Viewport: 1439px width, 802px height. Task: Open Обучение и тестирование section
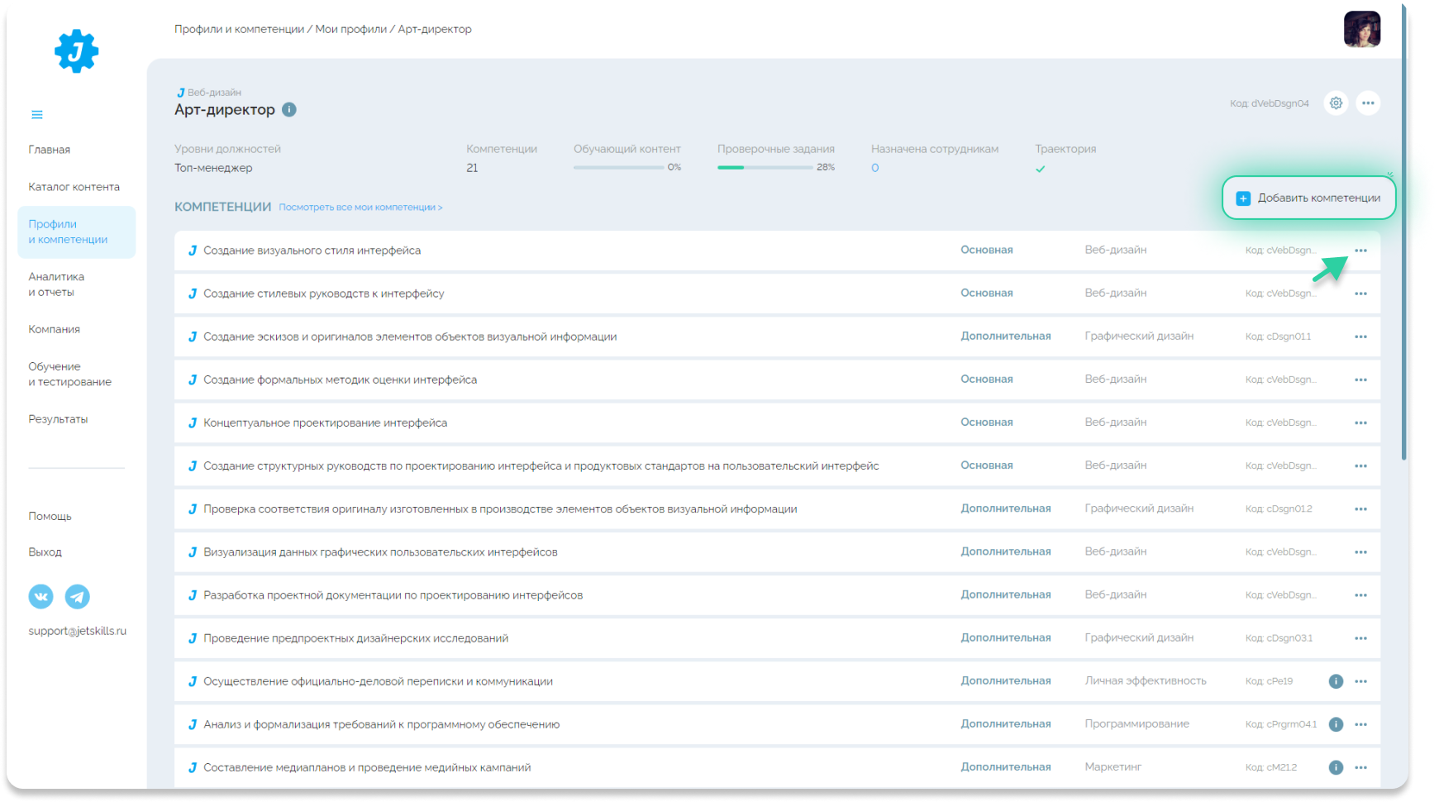[x=69, y=374]
